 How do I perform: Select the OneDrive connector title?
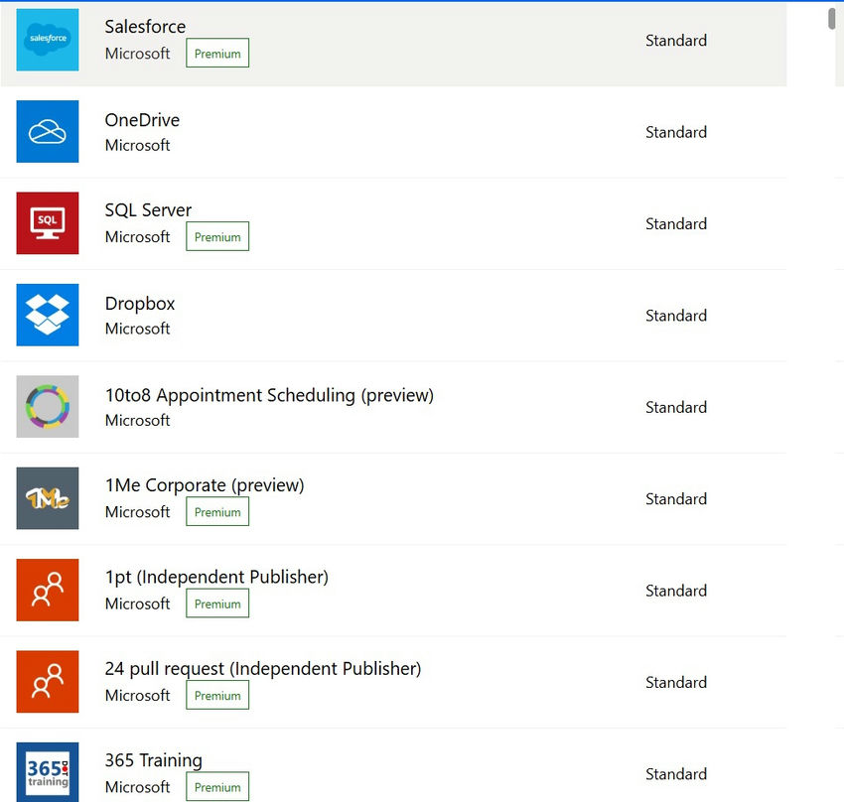(142, 120)
